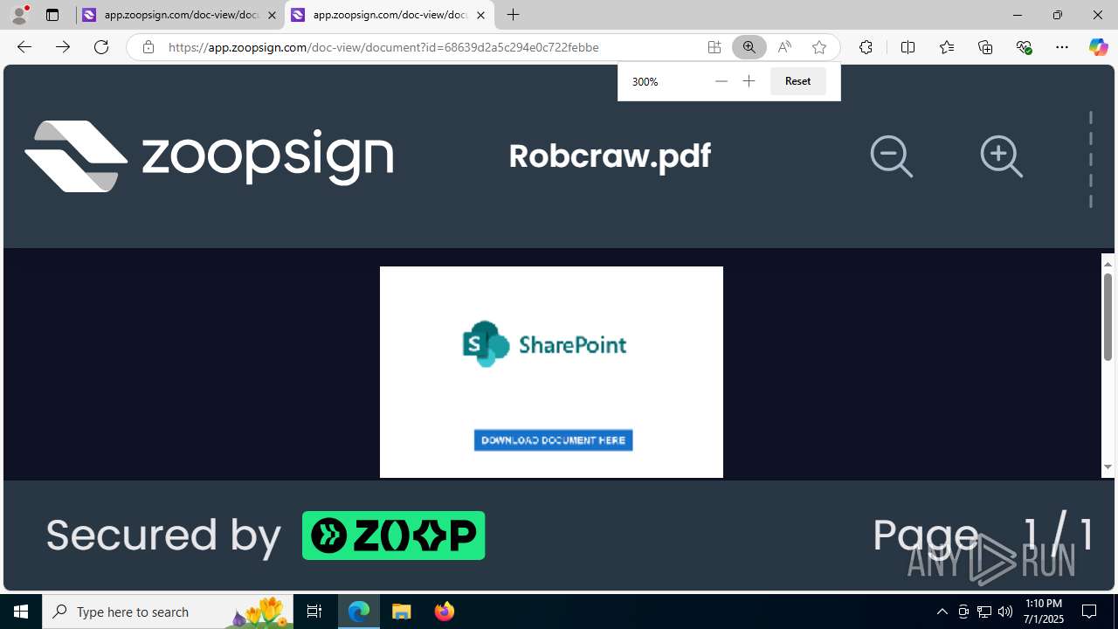Increase browser zoom with plus button

[749, 81]
